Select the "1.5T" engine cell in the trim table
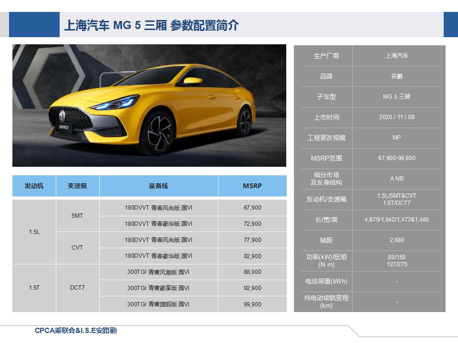This screenshot has height=343, width=458. pos(34,288)
